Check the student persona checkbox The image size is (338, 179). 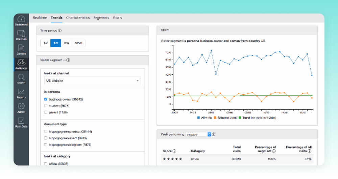pyautogui.click(x=46, y=106)
